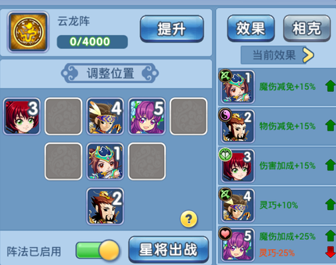Image resolution: width=336 pixels, height=265 pixels.
Task: Switch to the 相克 tab
Action: point(307,28)
